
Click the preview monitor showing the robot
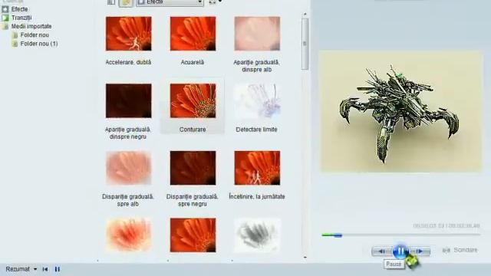coord(400,111)
